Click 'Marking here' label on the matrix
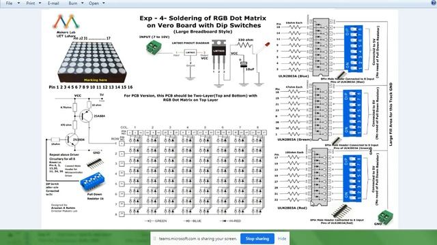Screen dimensions: 437x245 (x=96, y=80)
